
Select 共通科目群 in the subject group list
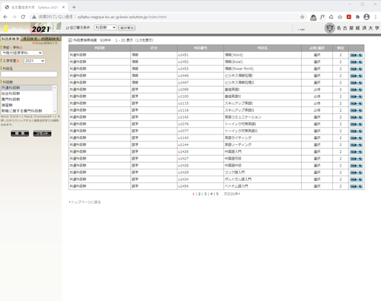(x=27, y=87)
